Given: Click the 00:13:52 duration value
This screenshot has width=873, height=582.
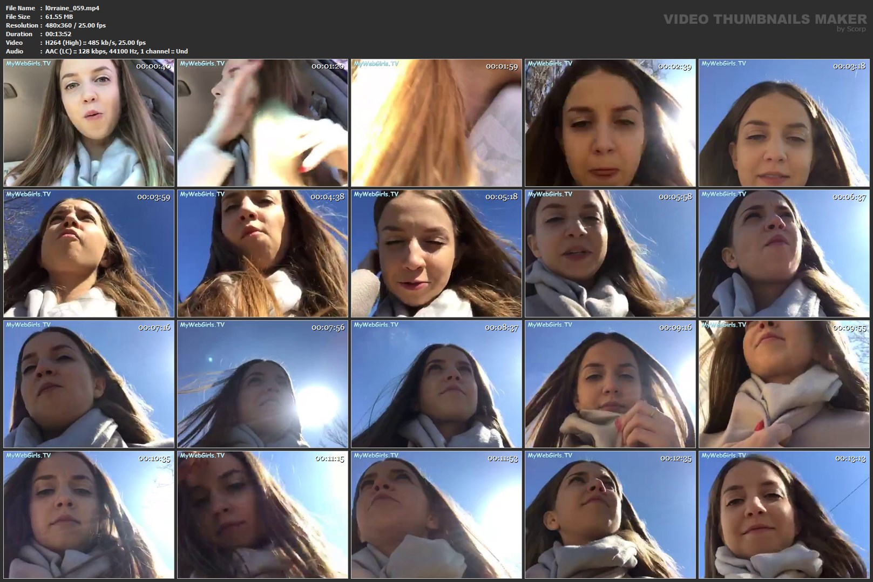Looking at the screenshot, I should coord(58,34).
